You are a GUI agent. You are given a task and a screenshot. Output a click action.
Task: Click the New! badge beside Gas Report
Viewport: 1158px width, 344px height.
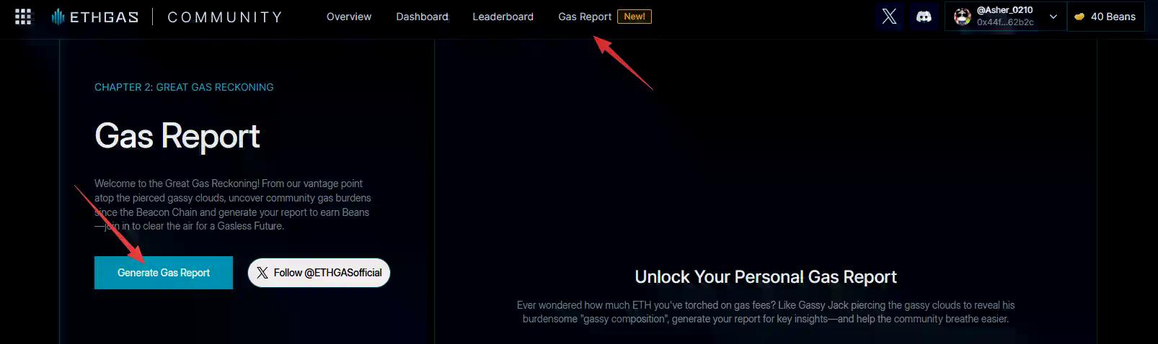(635, 17)
